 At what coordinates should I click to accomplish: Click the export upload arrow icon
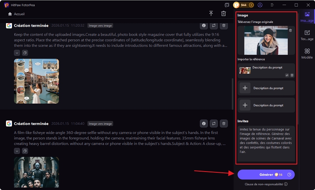(x=211, y=14)
